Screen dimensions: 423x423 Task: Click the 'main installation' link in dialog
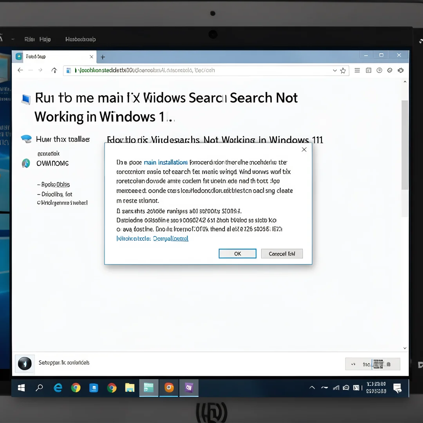[x=166, y=163]
